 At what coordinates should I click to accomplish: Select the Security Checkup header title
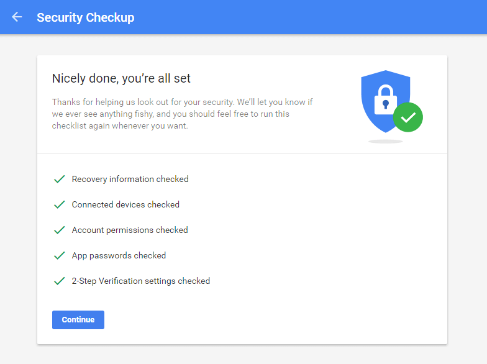tap(86, 17)
